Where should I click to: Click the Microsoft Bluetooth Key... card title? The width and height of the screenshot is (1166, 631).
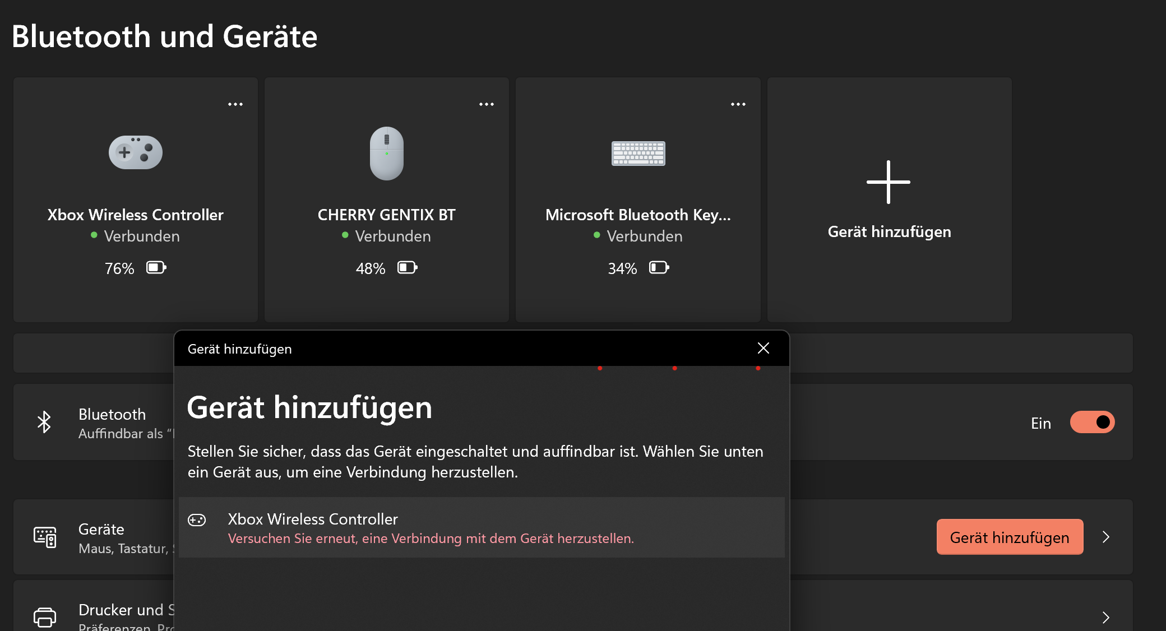pyautogui.click(x=638, y=215)
